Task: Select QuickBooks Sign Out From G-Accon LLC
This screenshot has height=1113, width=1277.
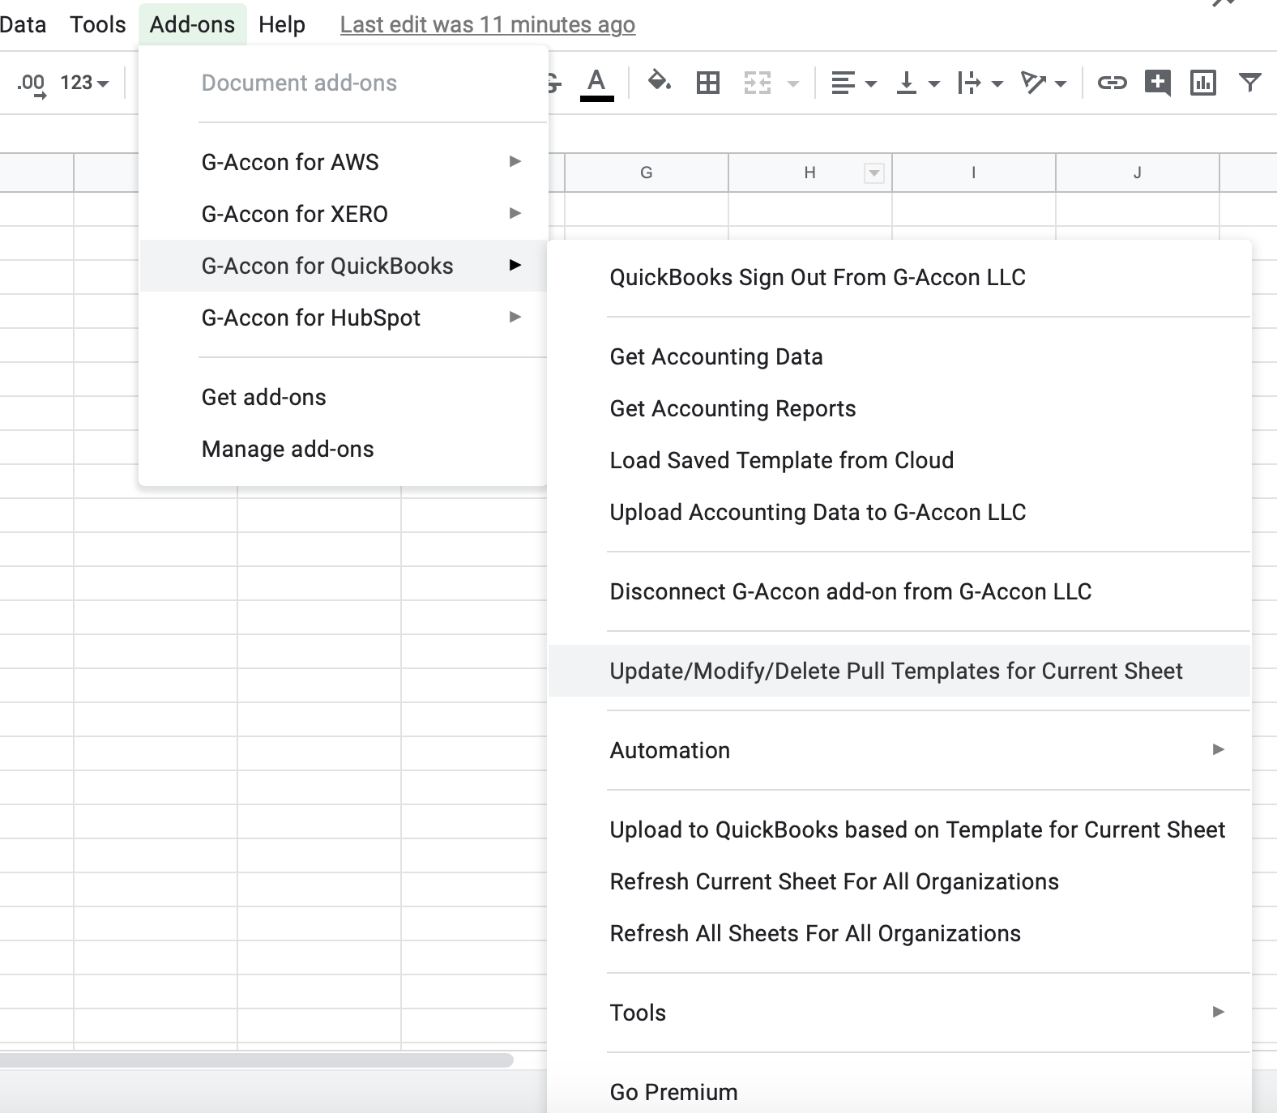Action: point(899,277)
